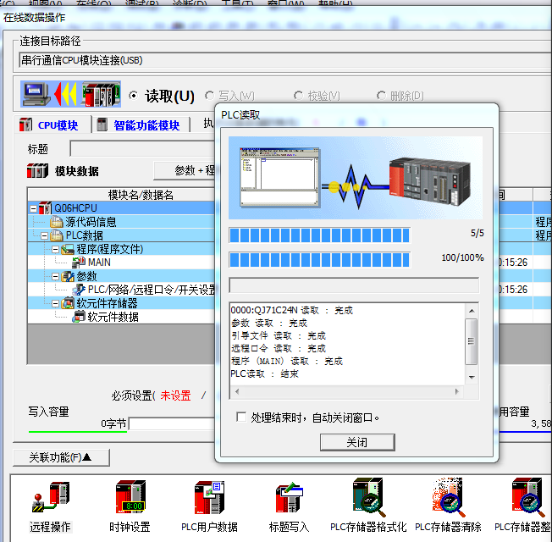Enable auto-close window when processing ends
552x542 pixels.
tap(241, 418)
